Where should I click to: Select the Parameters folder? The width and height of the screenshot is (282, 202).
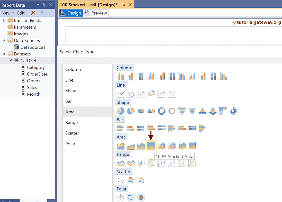pos(25,27)
